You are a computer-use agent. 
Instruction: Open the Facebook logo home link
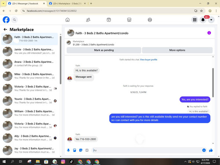pyautogui.click(x=6, y=20)
